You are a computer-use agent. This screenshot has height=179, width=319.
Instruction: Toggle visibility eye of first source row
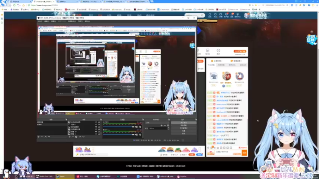click(96, 122)
